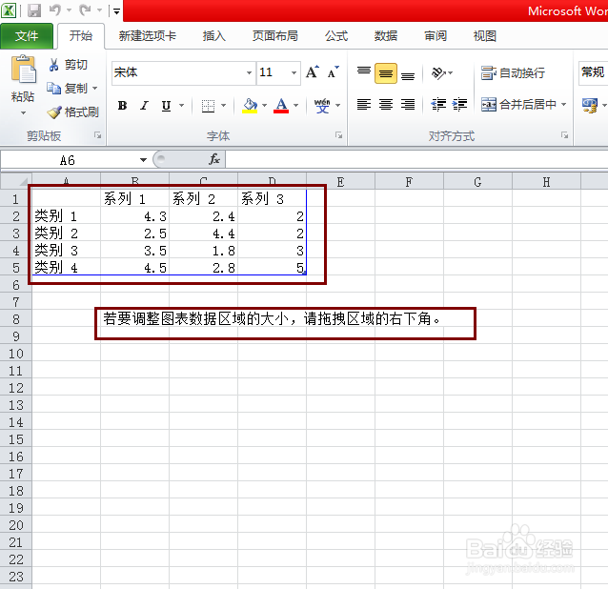Open number format 常规 combo box

coord(594,72)
